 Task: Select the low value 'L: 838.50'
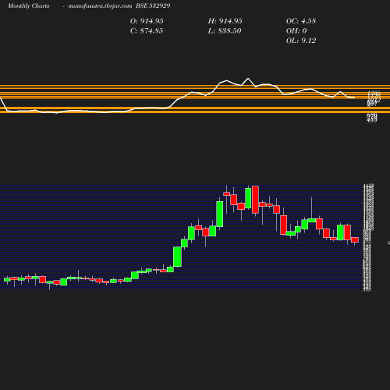(225, 30)
